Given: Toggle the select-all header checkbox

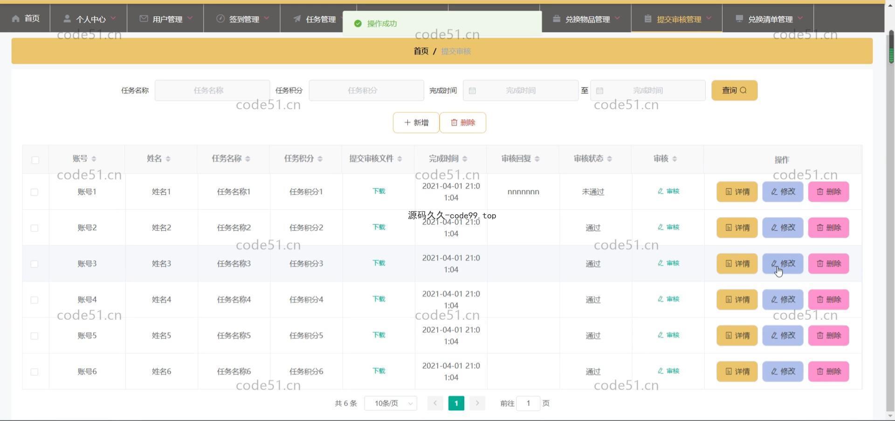Looking at the screenshot, I should [35, 160].
